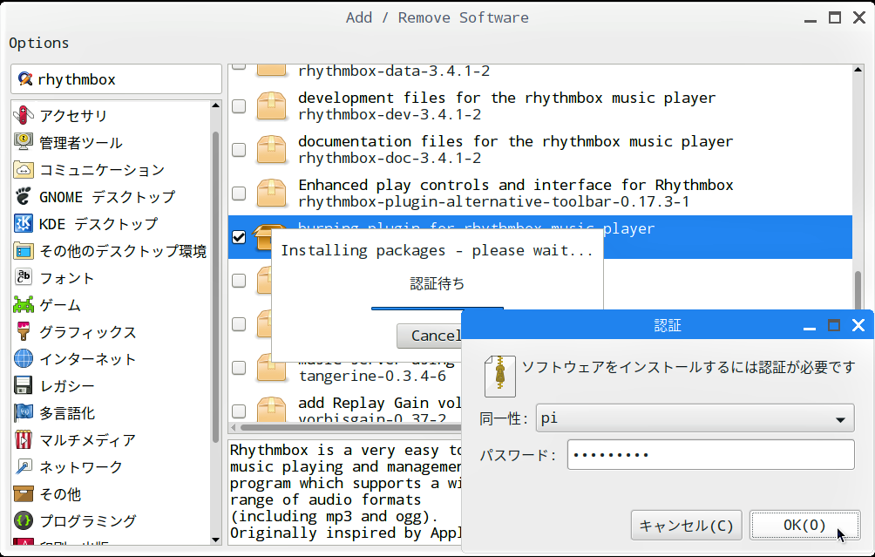Choose the KDE デスクトップ icon
This screenshot has height=557, width=875.
coord(24,223)
